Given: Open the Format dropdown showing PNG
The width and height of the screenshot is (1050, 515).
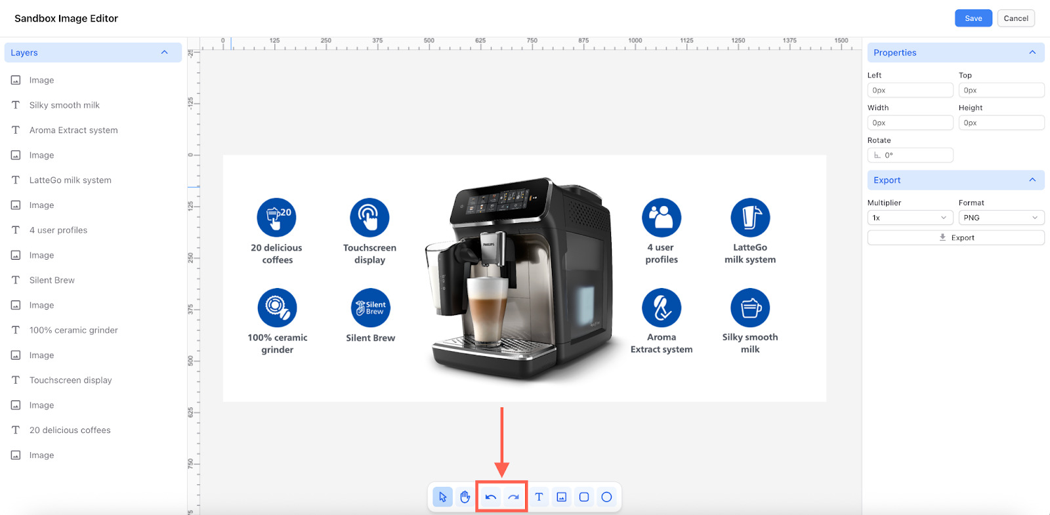Looking at the screenshot, I should (1001, 218).
